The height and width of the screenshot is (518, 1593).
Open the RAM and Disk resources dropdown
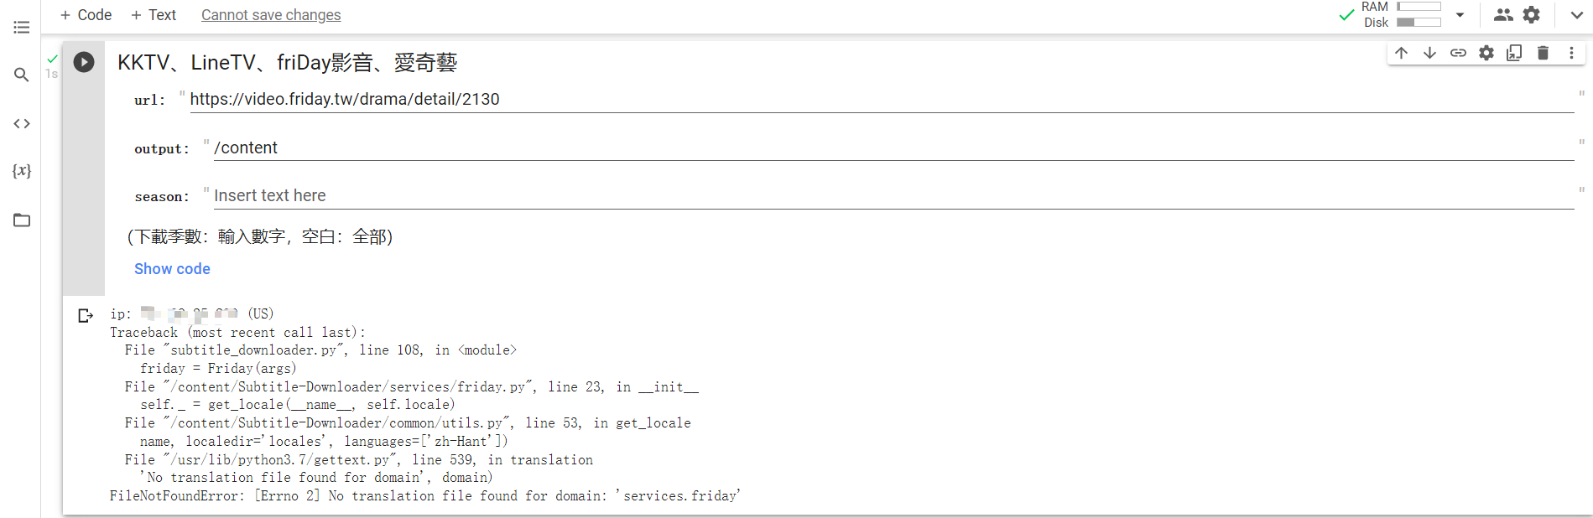[x=1460, y=14]
